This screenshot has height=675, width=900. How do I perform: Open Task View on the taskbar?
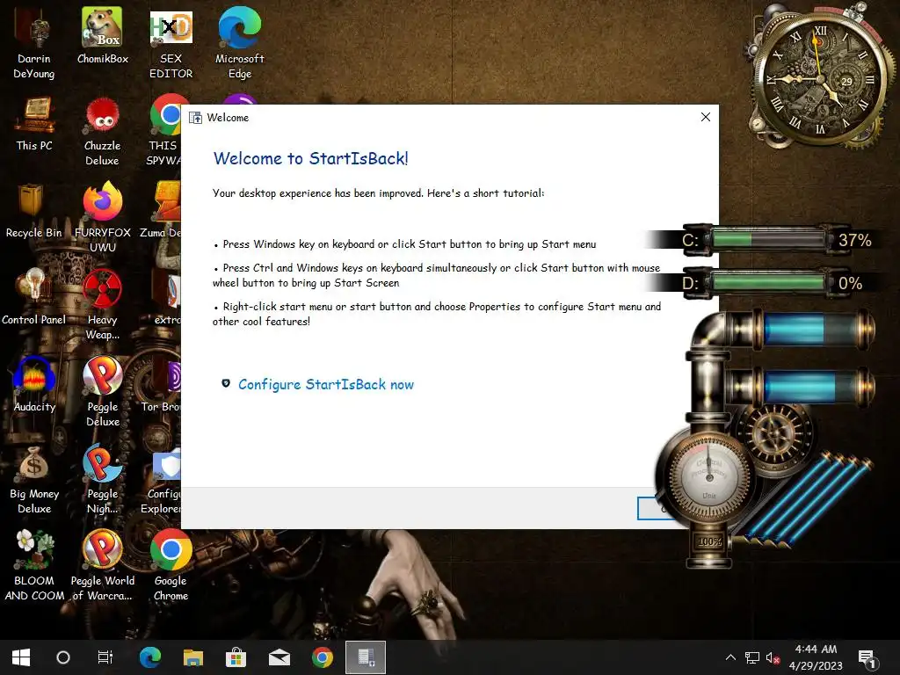point(105,657)
